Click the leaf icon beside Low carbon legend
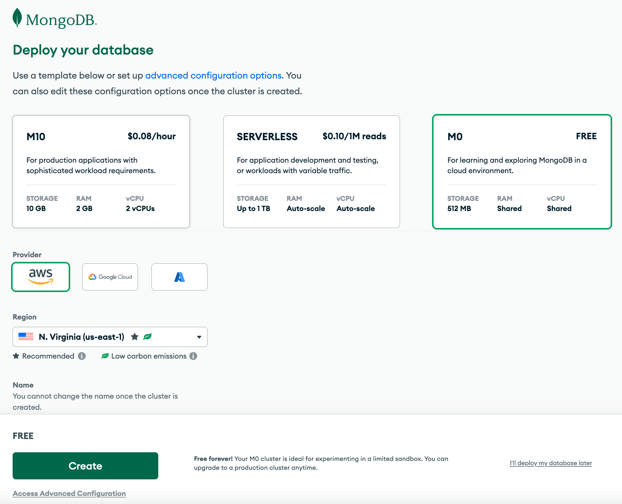 105,356
